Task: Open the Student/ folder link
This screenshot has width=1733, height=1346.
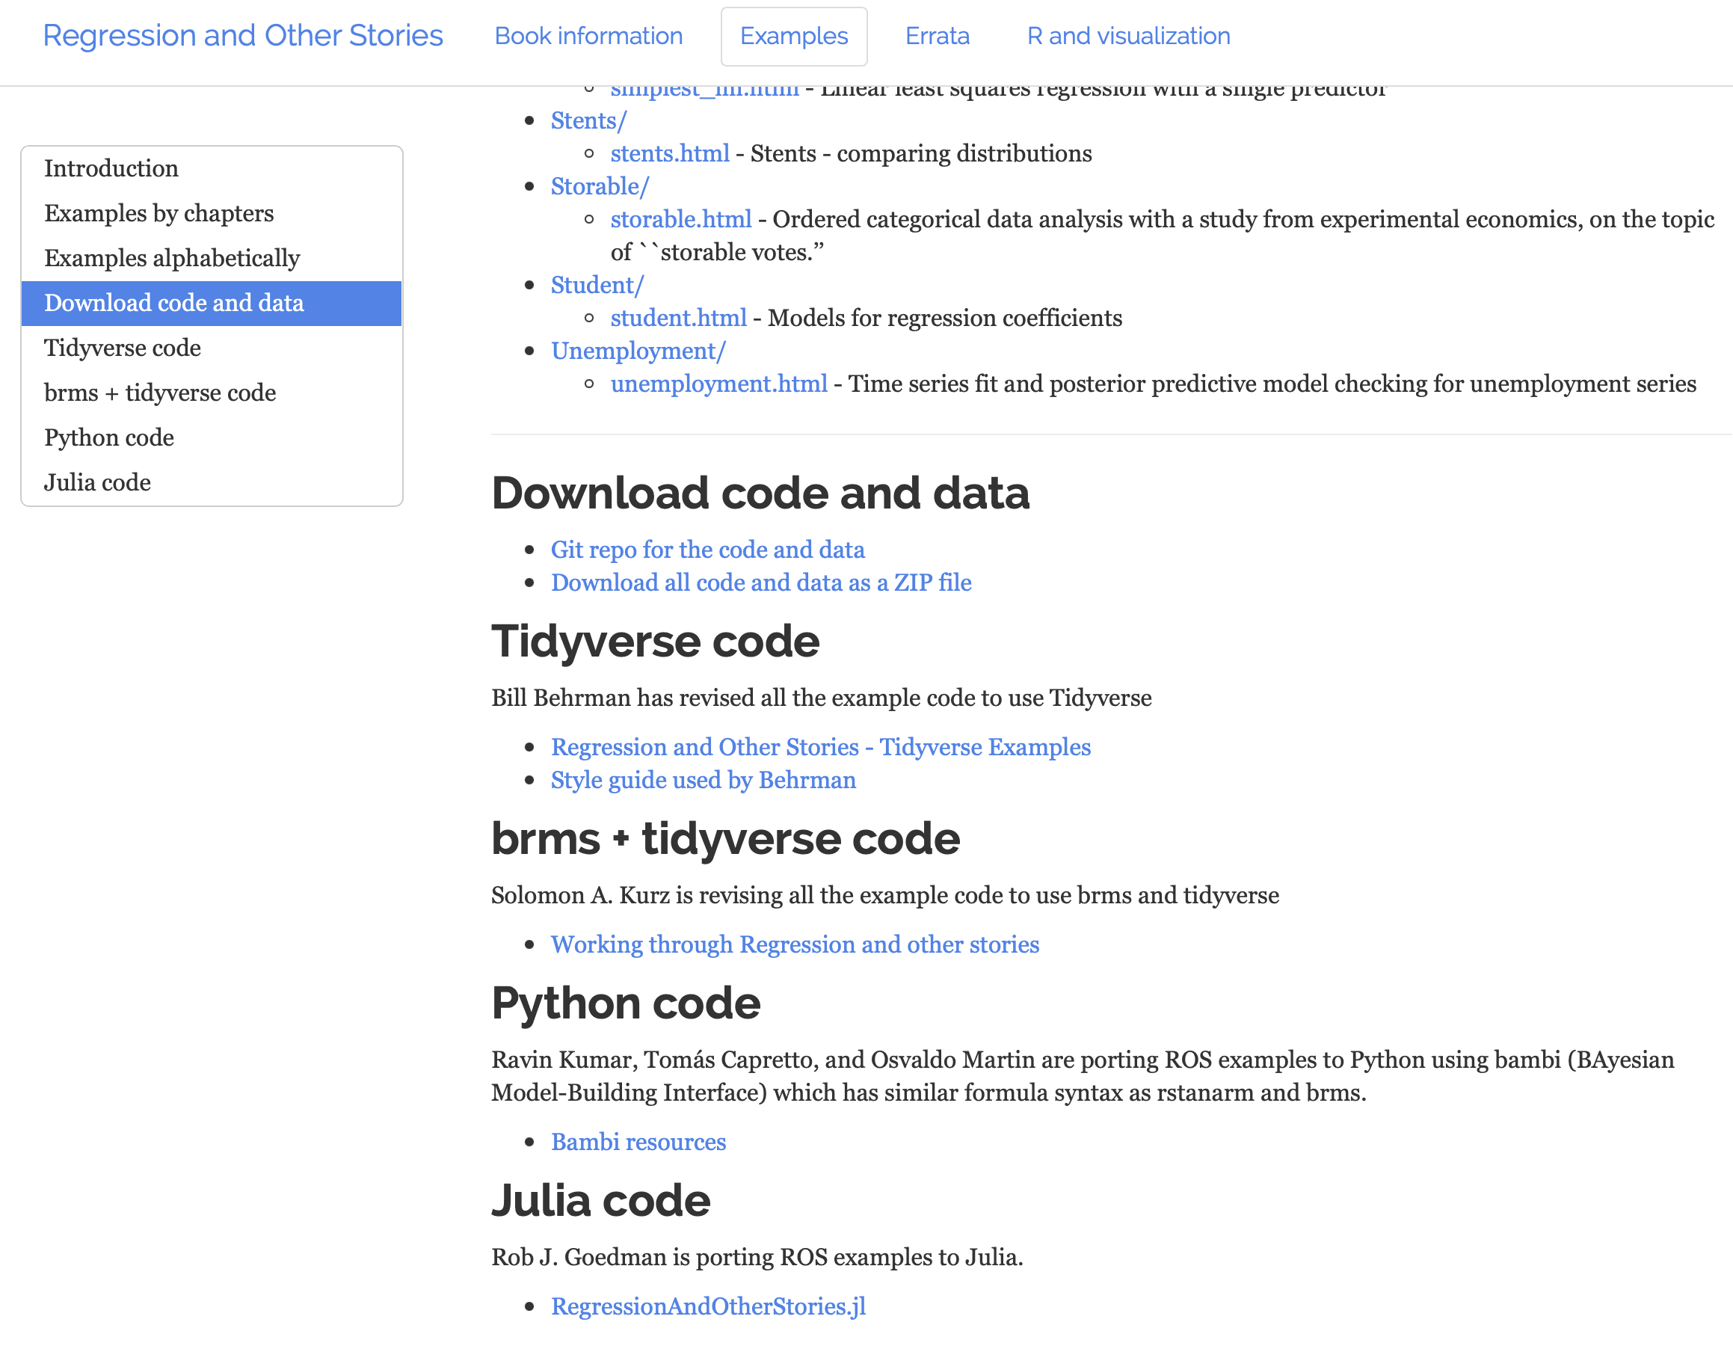Action: click(597, 285)
